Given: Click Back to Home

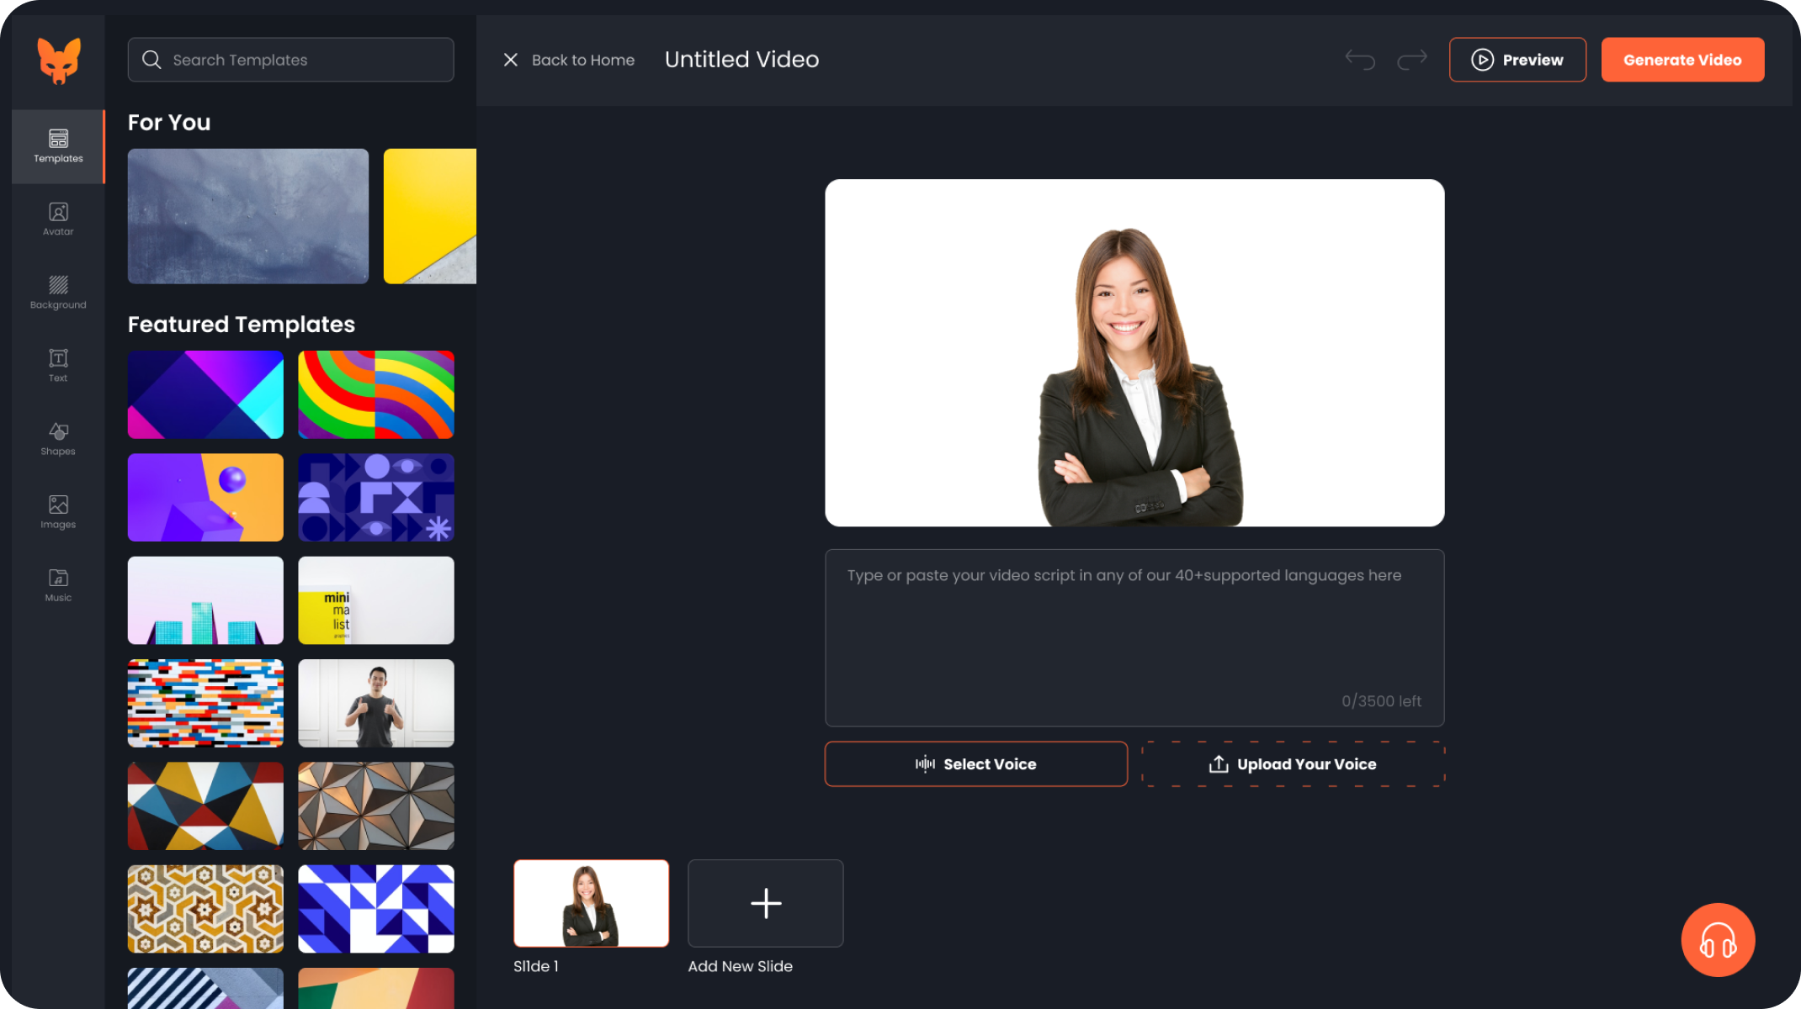Looking at the screenshot, I should [x=583, y=59].
